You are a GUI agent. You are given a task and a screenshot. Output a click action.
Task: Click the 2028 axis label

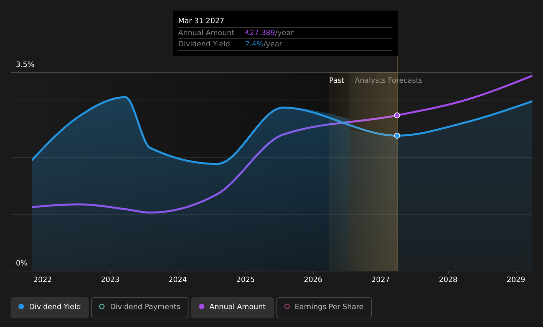(x=448, y=280)
